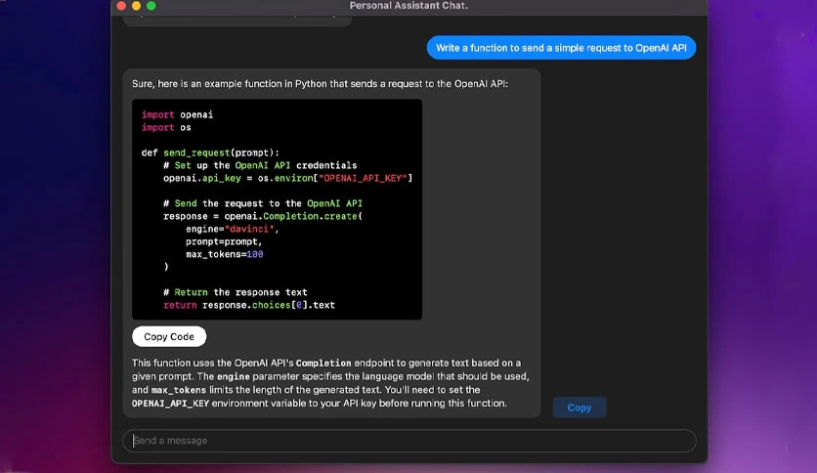Click the engine="davinci" code line

point(233,229)
